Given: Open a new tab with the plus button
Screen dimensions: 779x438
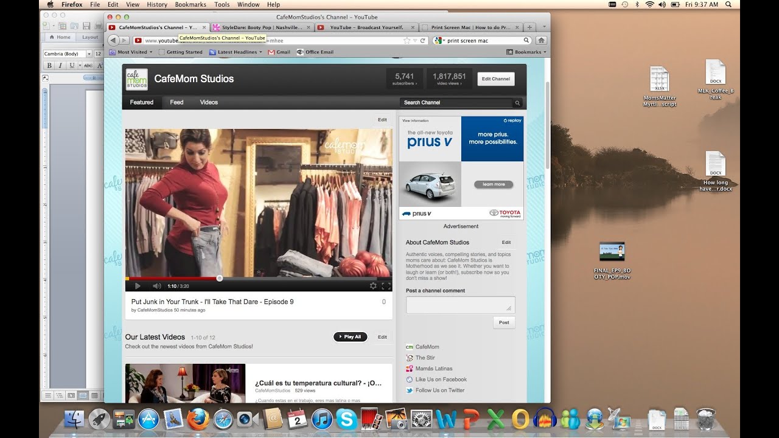Looking at the screenshot, I should (x=529, y=27).
